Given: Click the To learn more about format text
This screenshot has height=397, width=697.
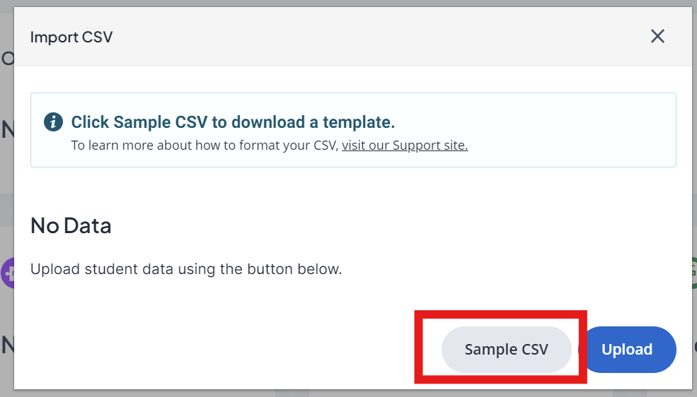Looking at the screenshot, I should (x=205, y=146).
